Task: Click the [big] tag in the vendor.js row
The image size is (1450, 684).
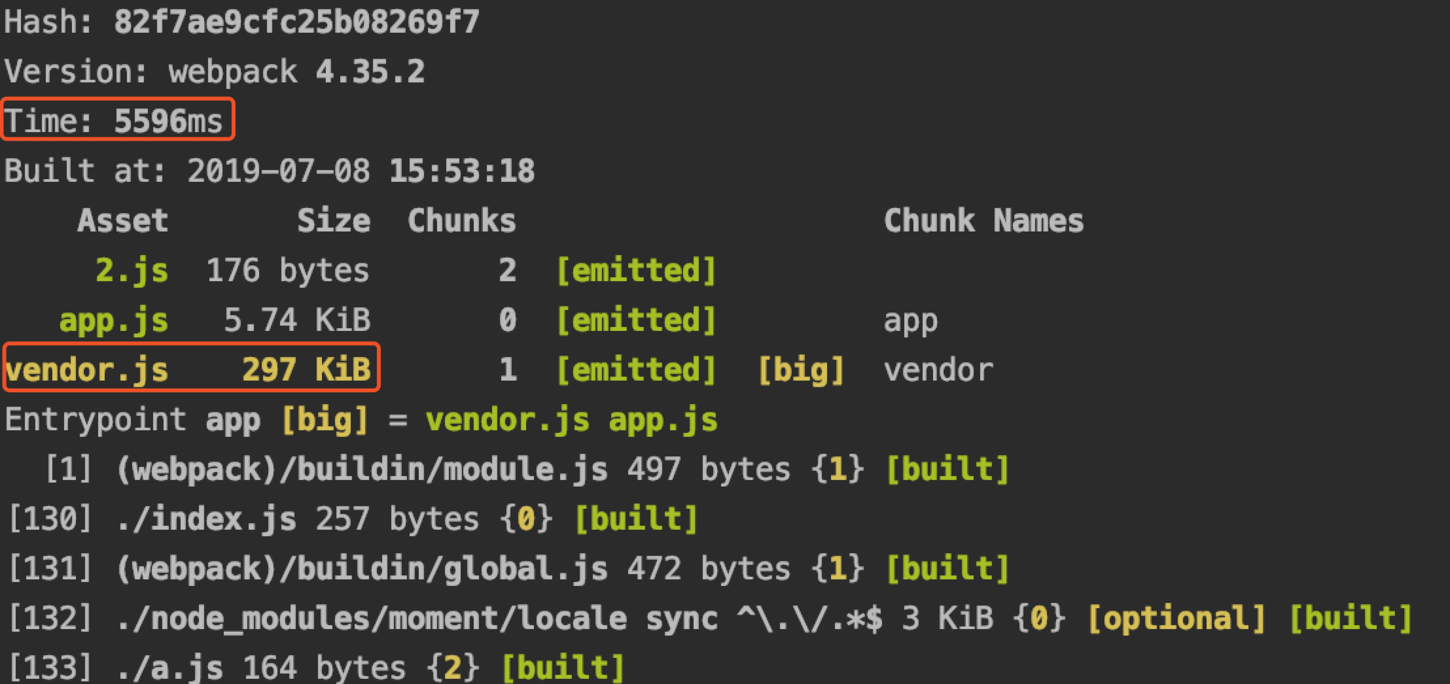Action: (x=801, y=370)
